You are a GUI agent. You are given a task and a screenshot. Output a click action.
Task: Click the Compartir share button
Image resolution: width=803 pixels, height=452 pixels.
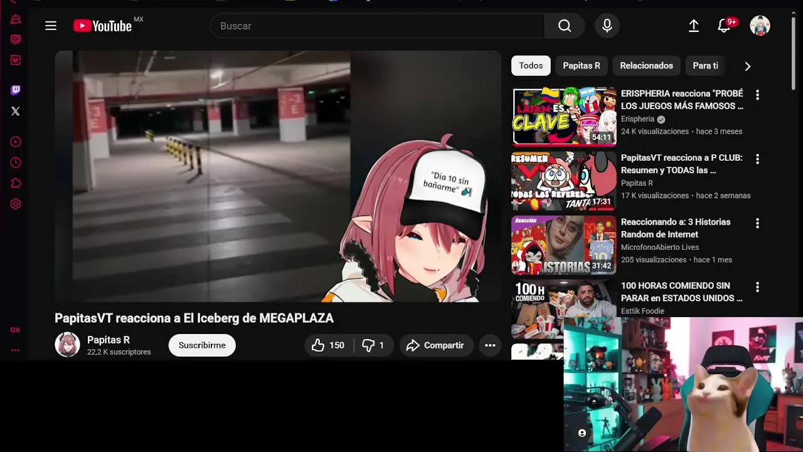pos(436,345)
